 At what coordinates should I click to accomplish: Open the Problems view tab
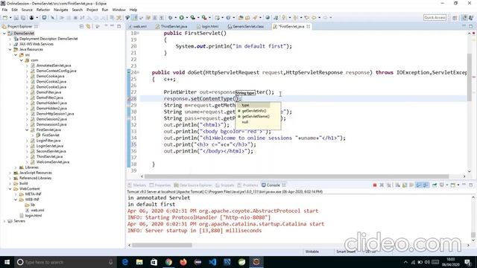click(248, 185)
